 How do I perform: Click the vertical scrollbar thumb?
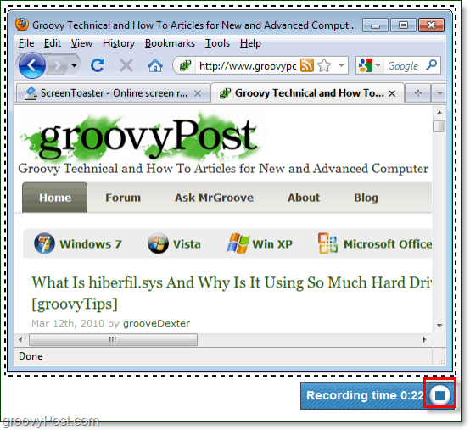click(439, 126)
